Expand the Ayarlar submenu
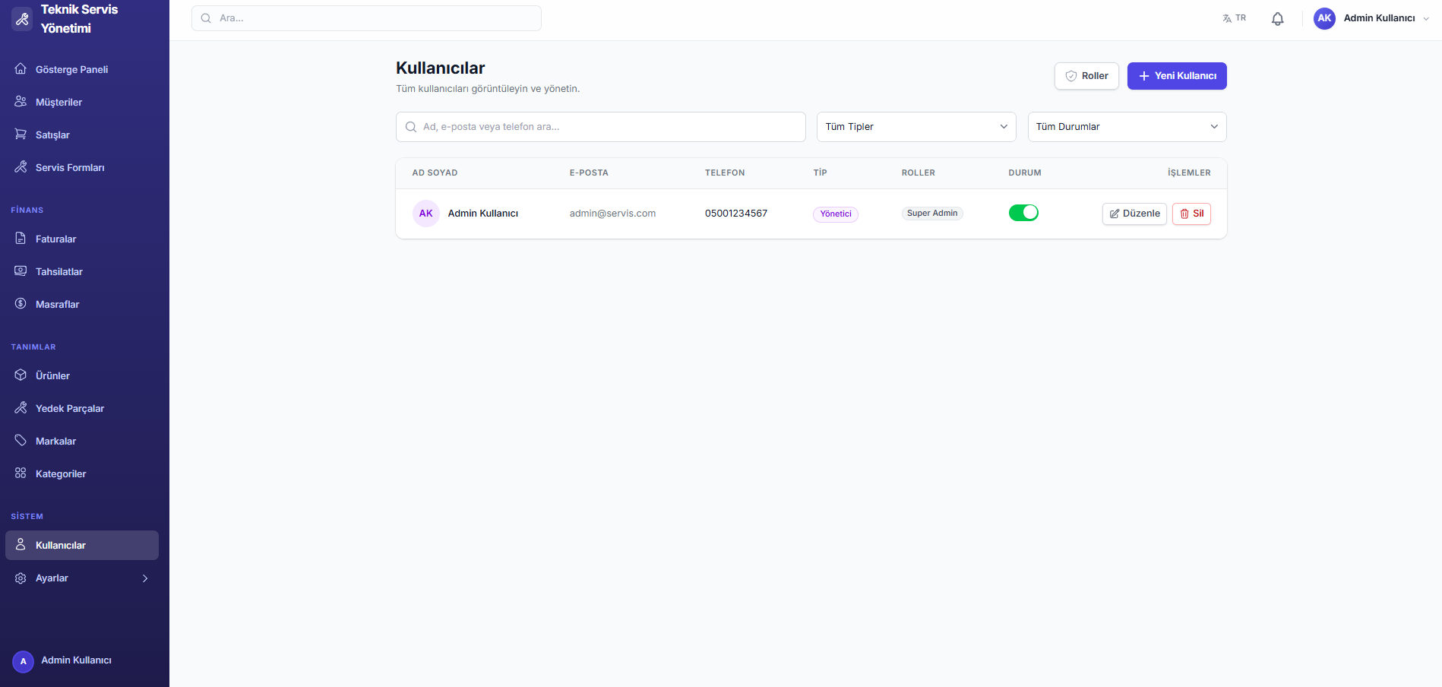 tap(144, 578)
